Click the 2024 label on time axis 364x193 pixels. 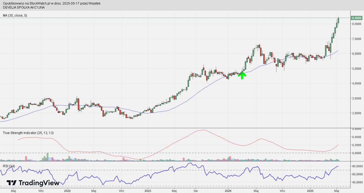point(228,191)
